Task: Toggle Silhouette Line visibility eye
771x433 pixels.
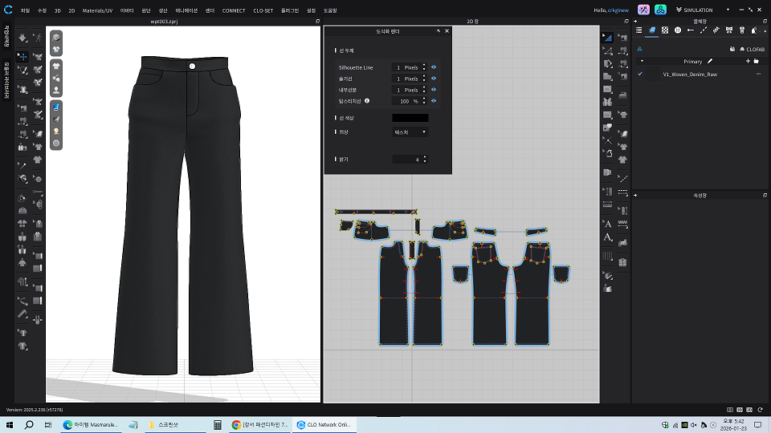Action: click(434, 67)
